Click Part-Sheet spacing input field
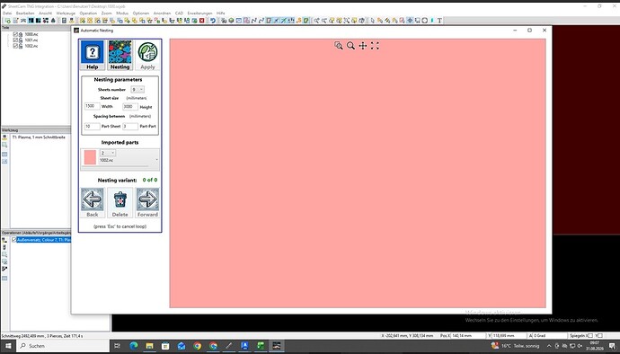Image resolution: width=620 pixels, height=354 pixels. pyautogui.click(x=92, y=126)
